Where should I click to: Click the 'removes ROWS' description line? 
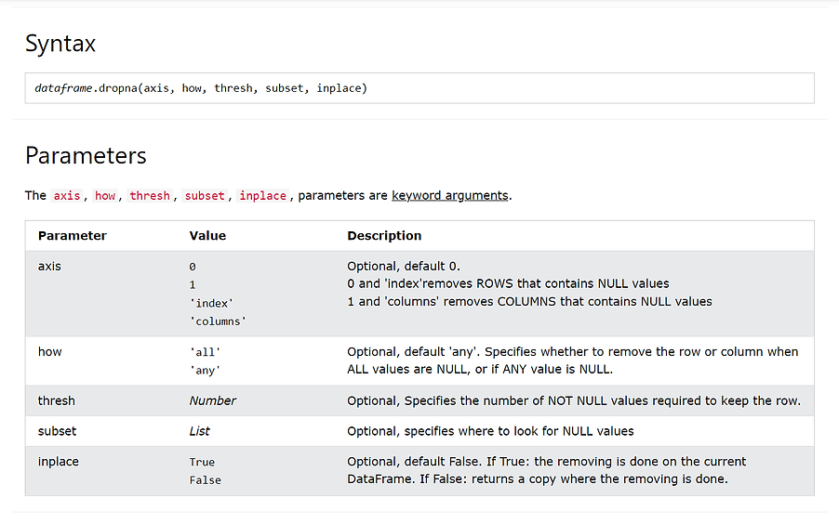[508, 284]
